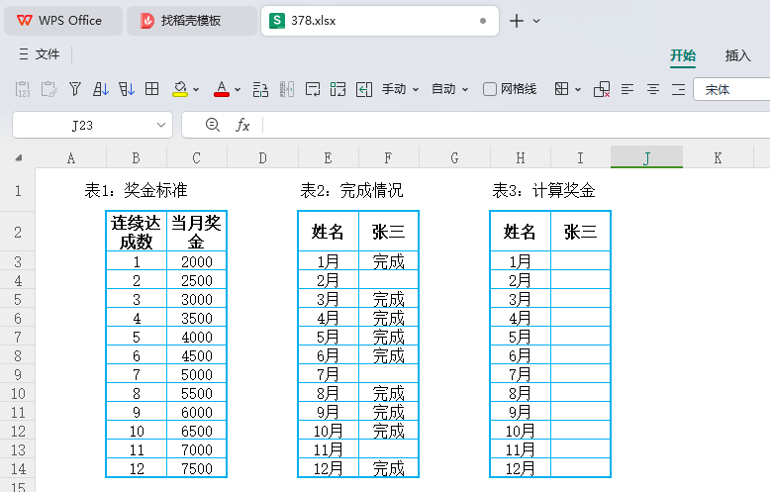The image size is (770, 492).
Task: Click the 宋体 font name box
Action: point(731,89)
